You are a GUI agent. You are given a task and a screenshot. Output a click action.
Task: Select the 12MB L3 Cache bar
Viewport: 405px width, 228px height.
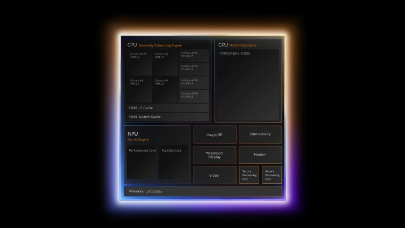167,108
